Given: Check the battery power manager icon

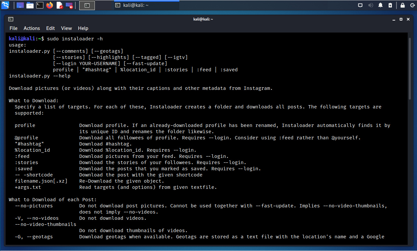Looking at the screenshot, I should 390,5.
